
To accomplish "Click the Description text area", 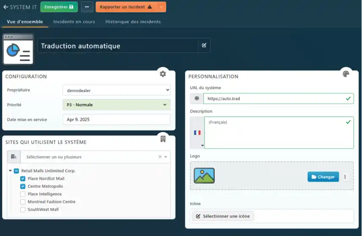I will 279,132.
